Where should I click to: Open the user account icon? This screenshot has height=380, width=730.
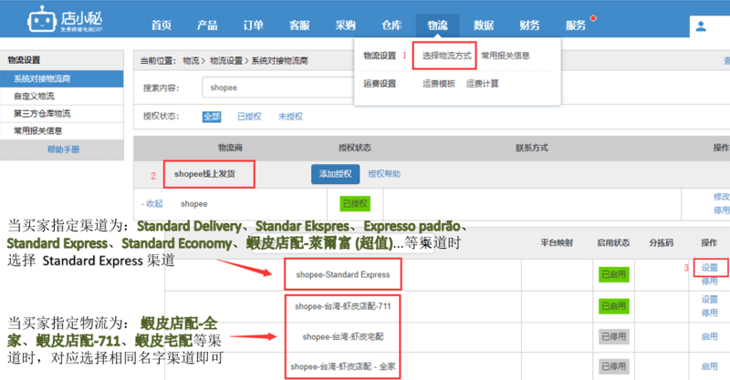(701, 26)
